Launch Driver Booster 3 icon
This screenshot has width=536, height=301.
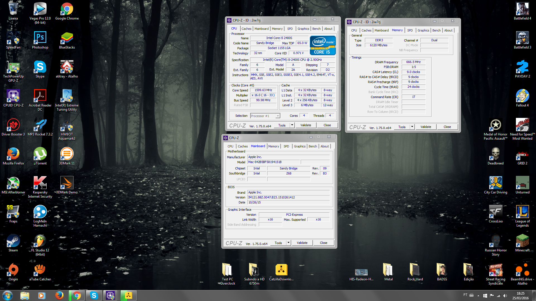[13, 127]
